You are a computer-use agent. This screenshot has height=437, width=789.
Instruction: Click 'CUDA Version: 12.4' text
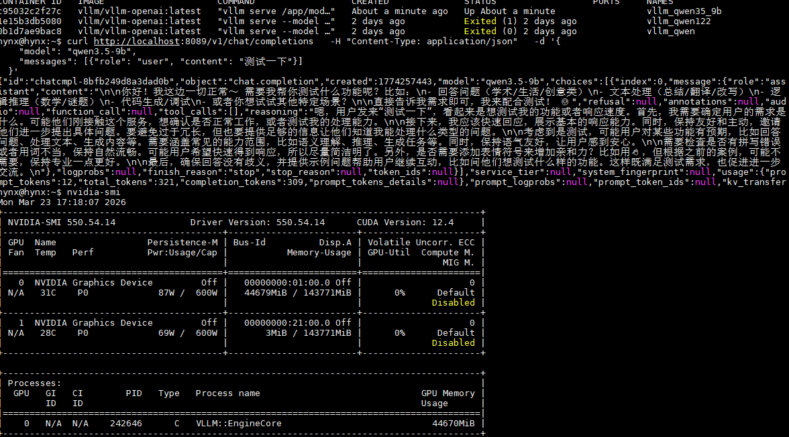click(x=405, y=223)
